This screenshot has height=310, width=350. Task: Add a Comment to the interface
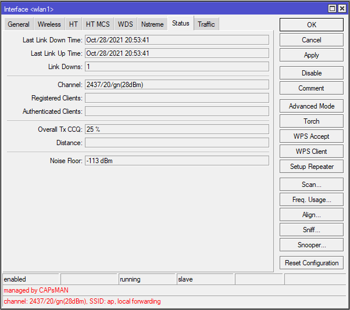coord(312,88)
